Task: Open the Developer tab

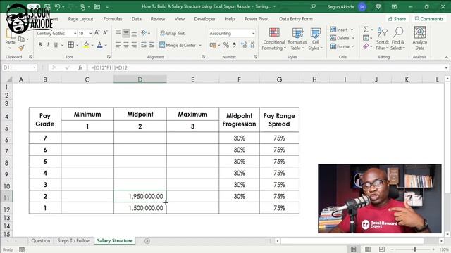Action: tap(204, 19)
